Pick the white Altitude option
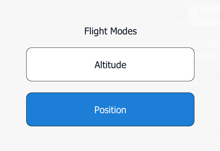Image resolution: width=220 pixels, height=151 pixels. [110, 64]
